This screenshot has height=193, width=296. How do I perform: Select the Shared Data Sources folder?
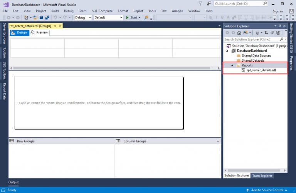256,55
